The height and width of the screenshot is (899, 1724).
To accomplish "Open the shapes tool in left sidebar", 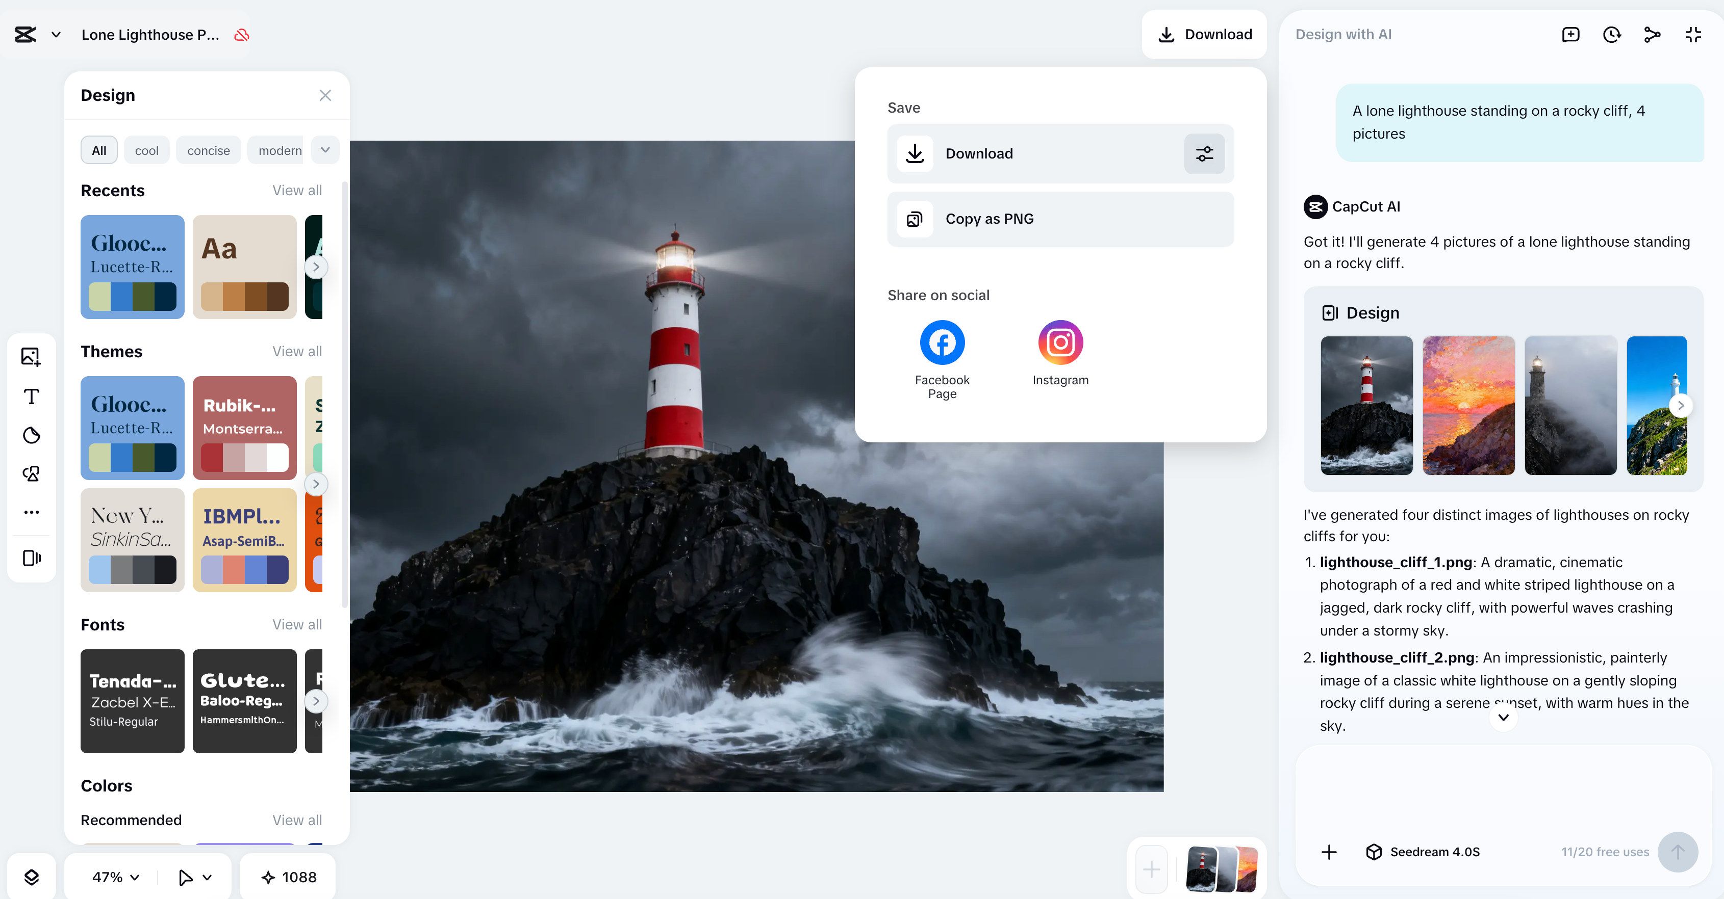I will (31, 473).
